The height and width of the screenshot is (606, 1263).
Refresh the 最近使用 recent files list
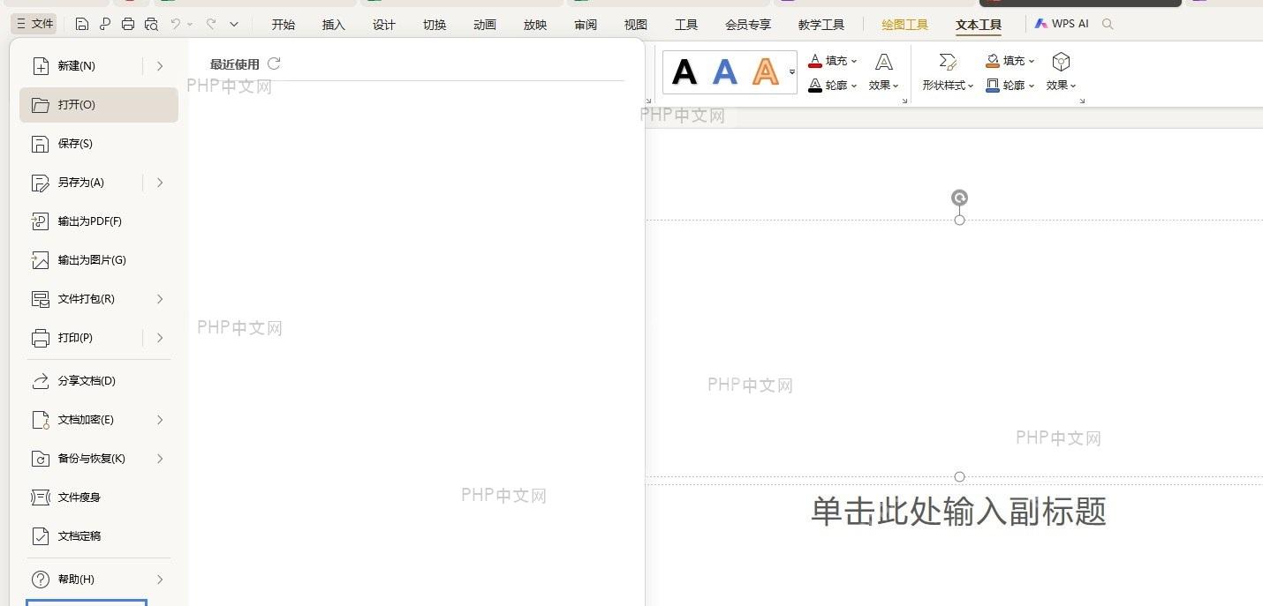tap(274, 64)
